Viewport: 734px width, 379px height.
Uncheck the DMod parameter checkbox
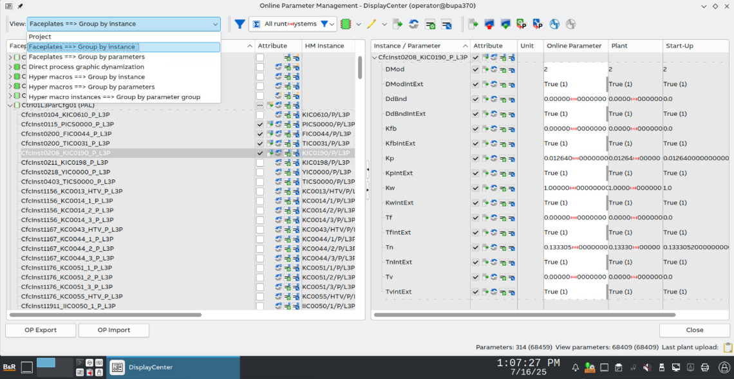click(475, 69)
